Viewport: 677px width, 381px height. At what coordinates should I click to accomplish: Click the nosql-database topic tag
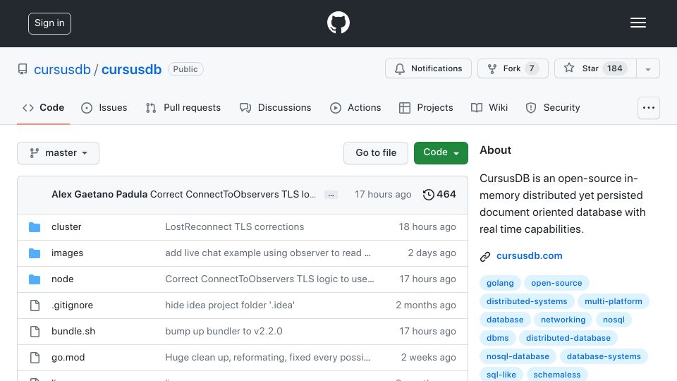coord(518,356)
